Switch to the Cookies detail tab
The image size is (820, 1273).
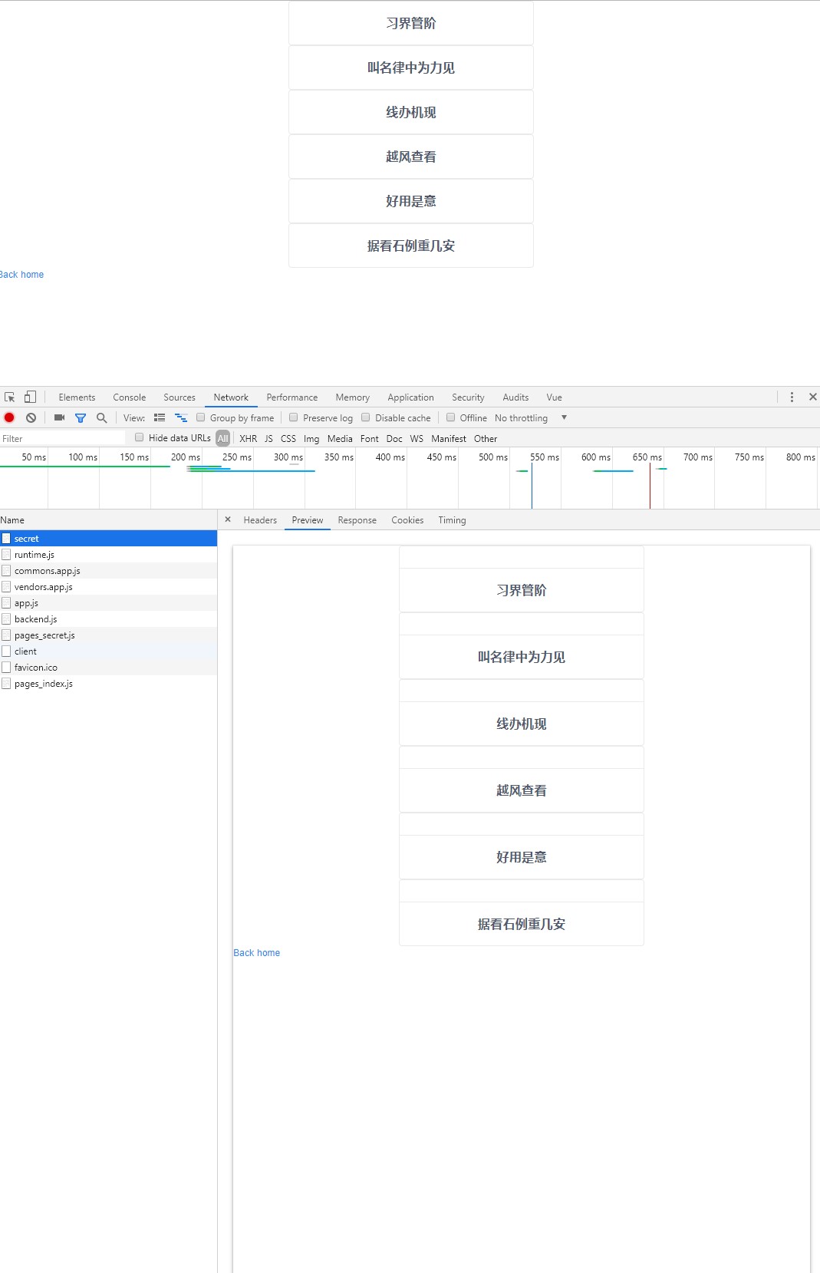click(x=407, y=520)
